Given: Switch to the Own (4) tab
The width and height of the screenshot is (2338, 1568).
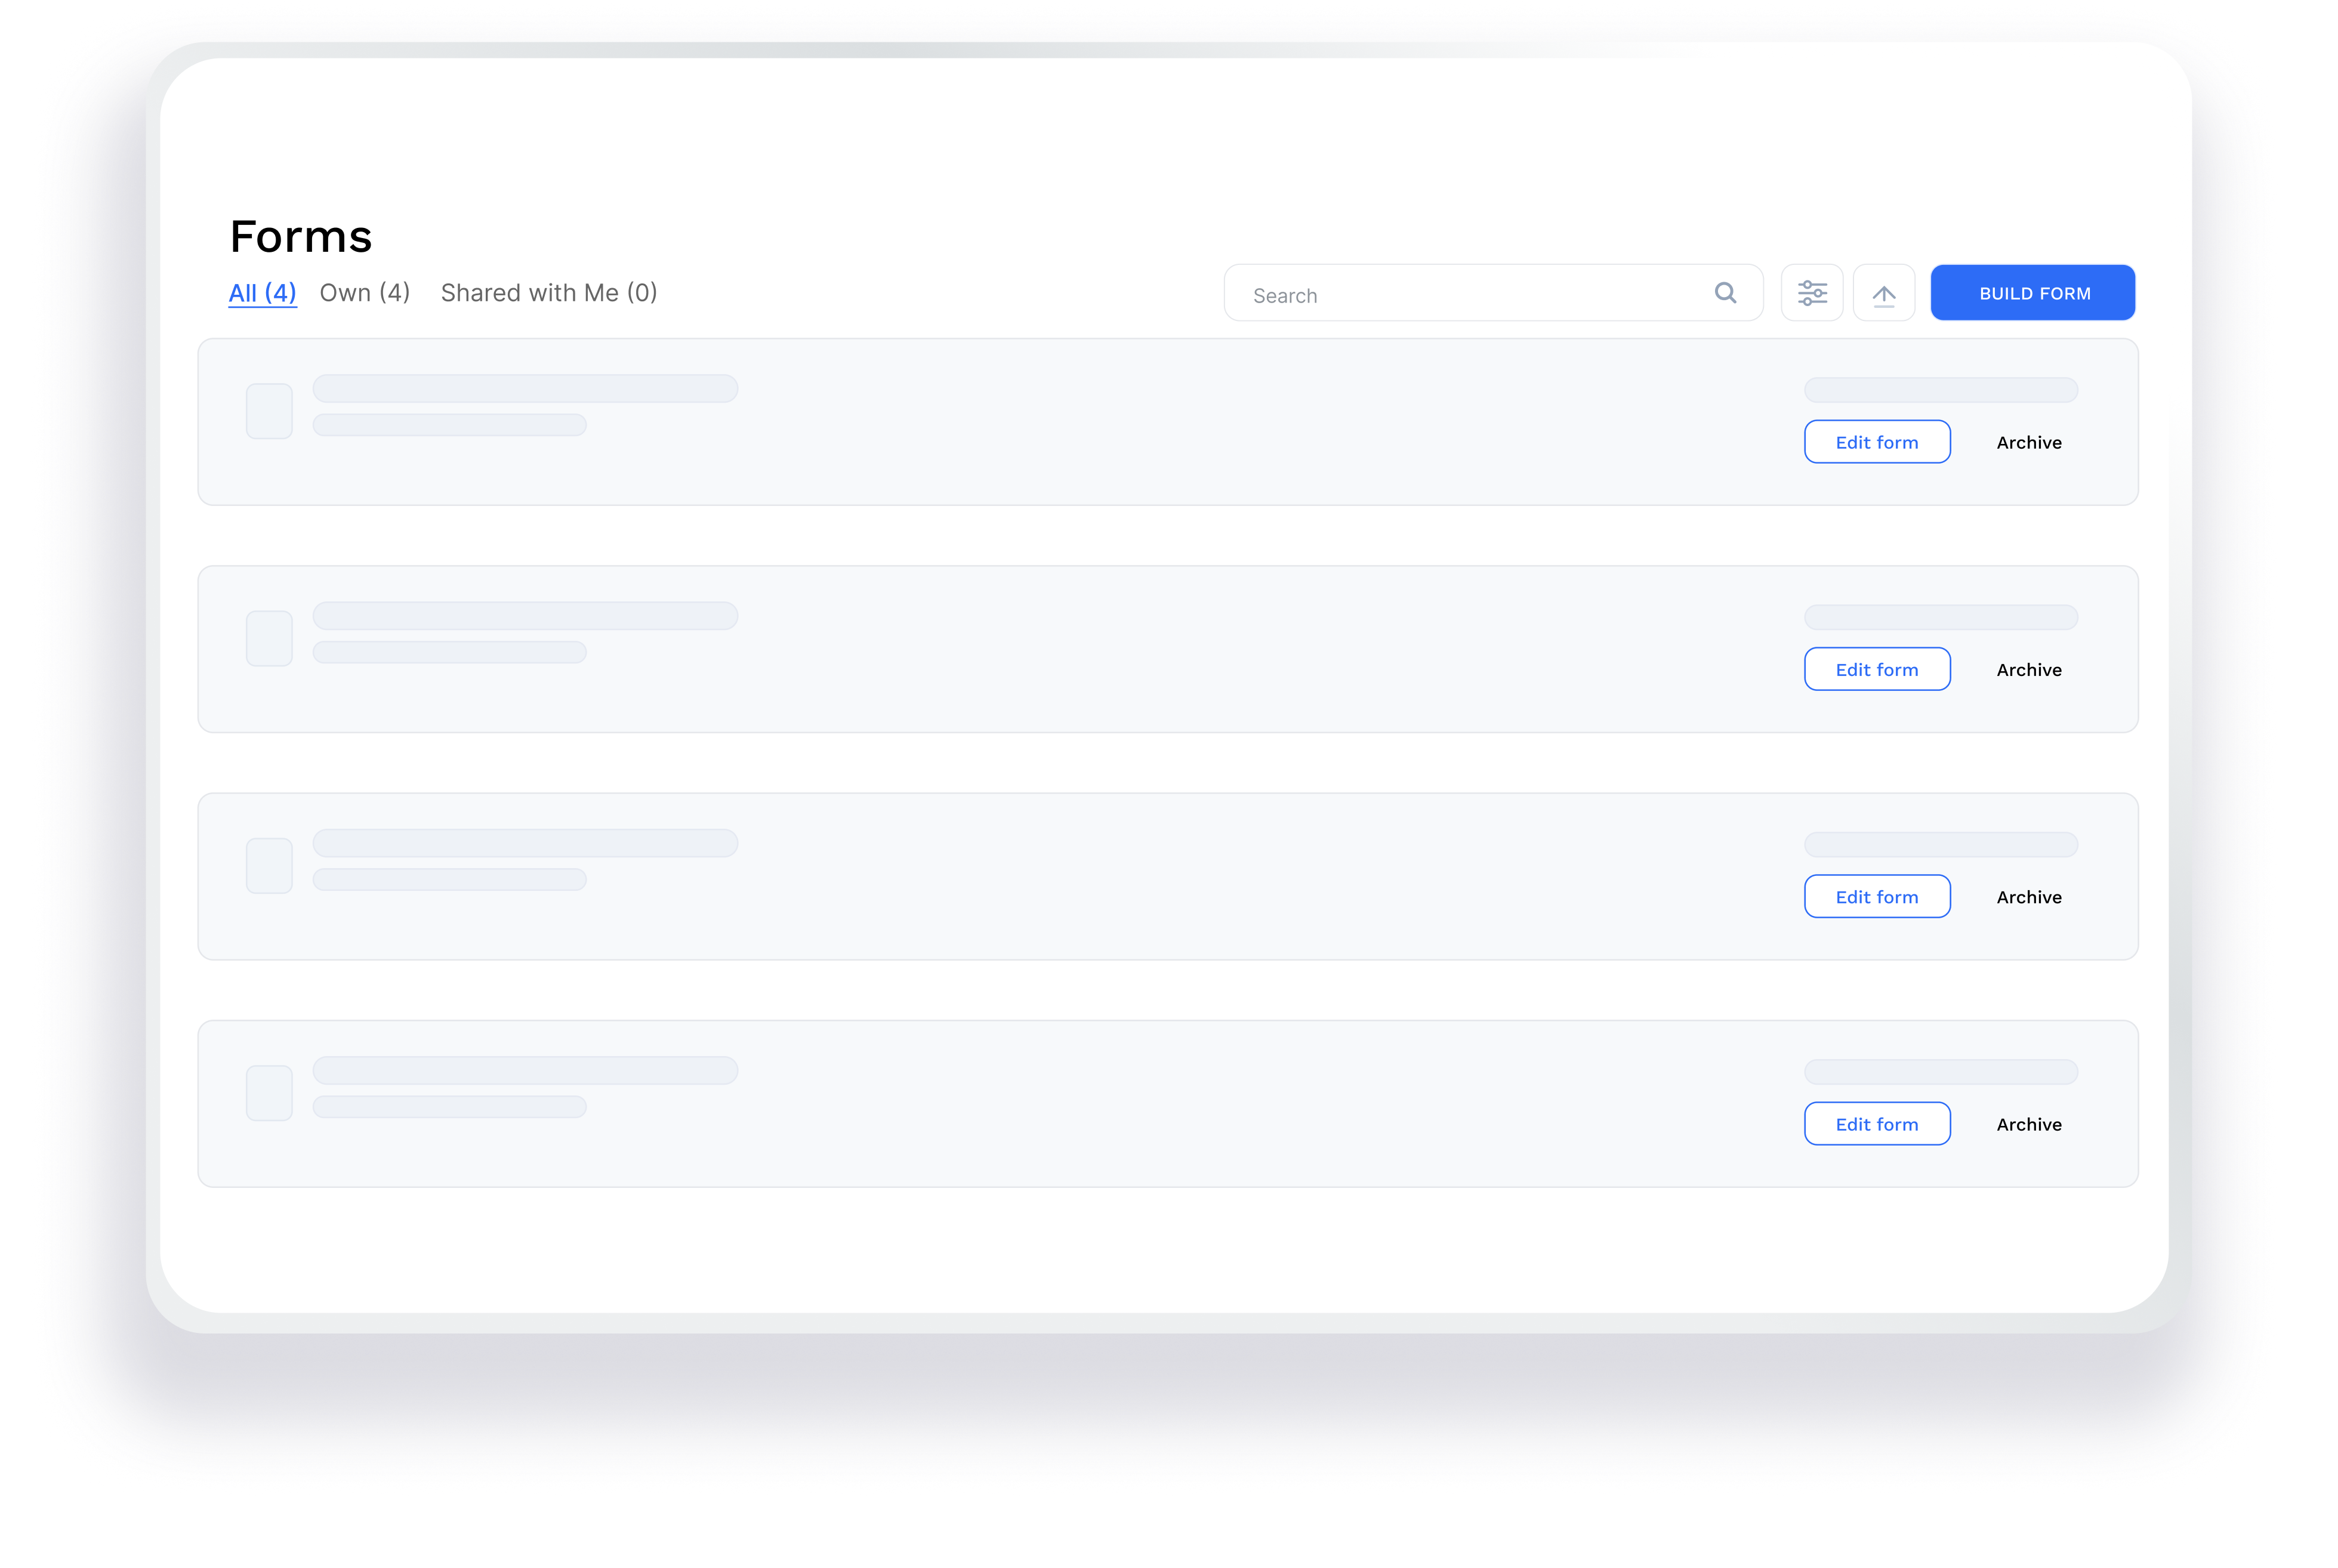Looking at the screenshot, I should tap(365, 293).
